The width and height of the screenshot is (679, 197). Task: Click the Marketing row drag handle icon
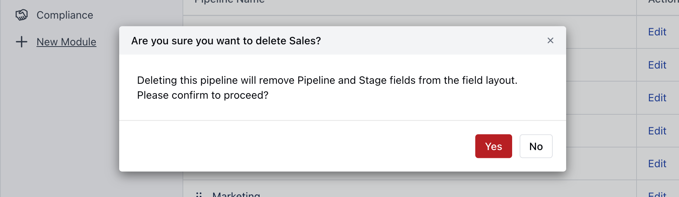[199, 194]
